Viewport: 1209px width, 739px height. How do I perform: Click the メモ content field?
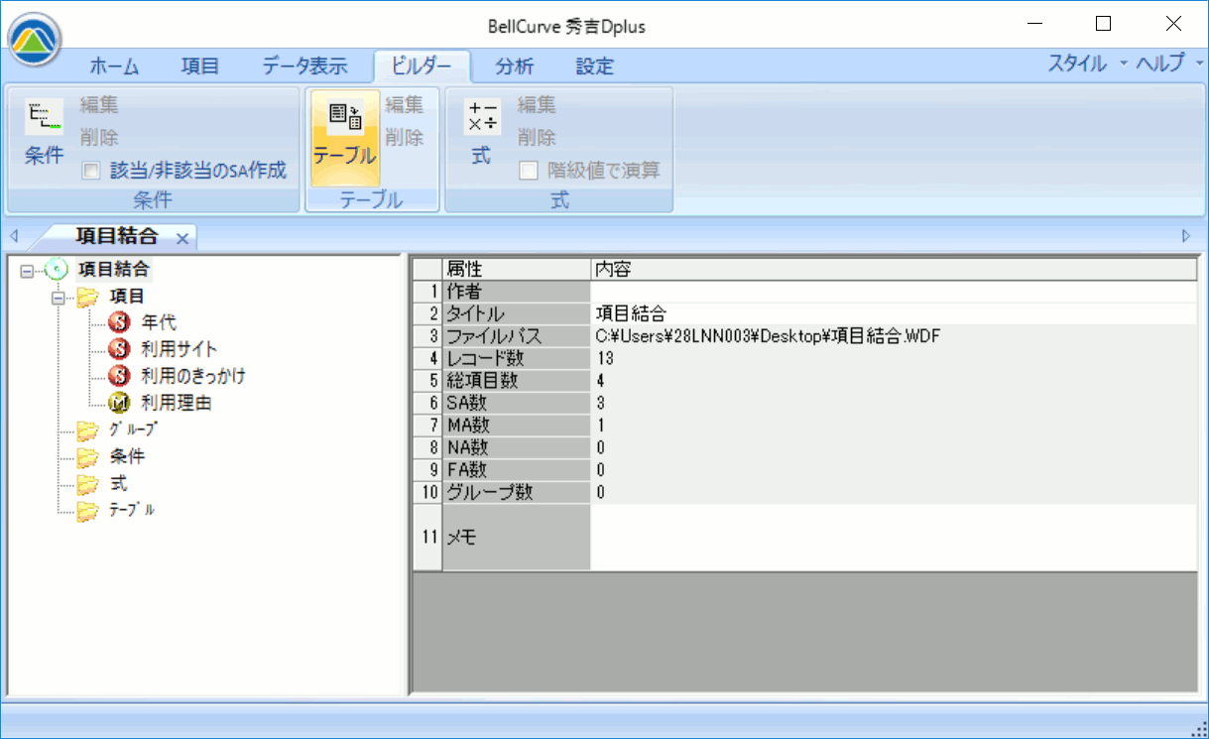click(x=894, y=537)
